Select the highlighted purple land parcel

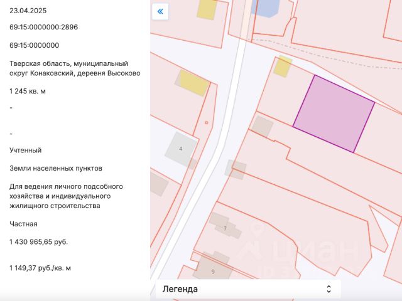[334, 114]
